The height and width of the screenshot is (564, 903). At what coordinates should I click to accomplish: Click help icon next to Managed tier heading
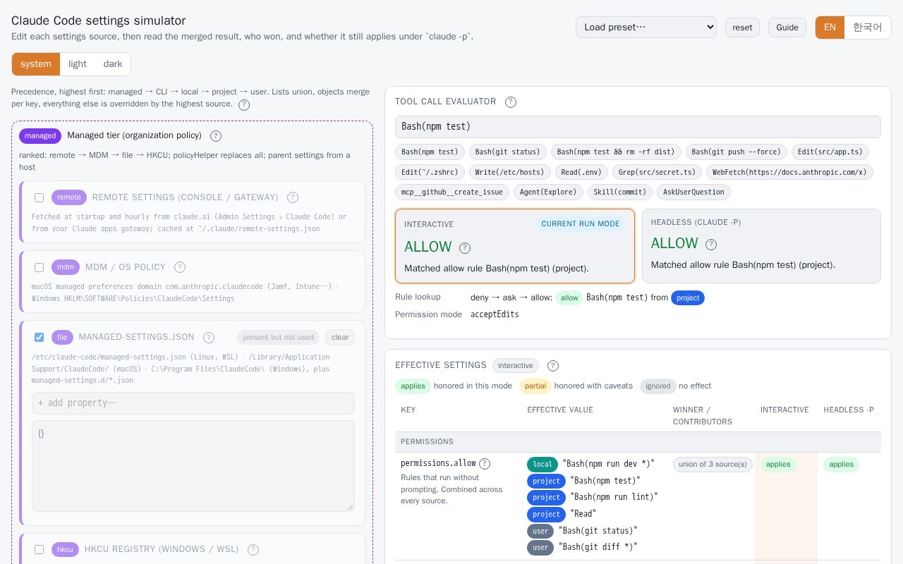(x=216, y=136)
